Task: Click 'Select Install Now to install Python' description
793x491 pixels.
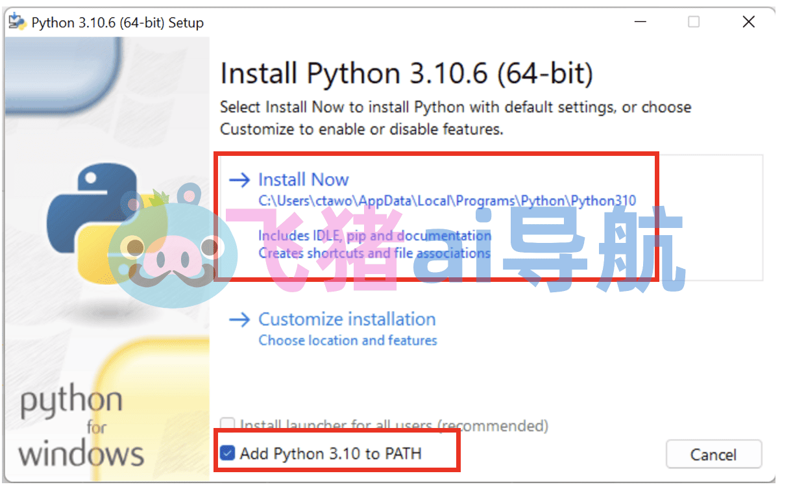Action: point(456,118)
